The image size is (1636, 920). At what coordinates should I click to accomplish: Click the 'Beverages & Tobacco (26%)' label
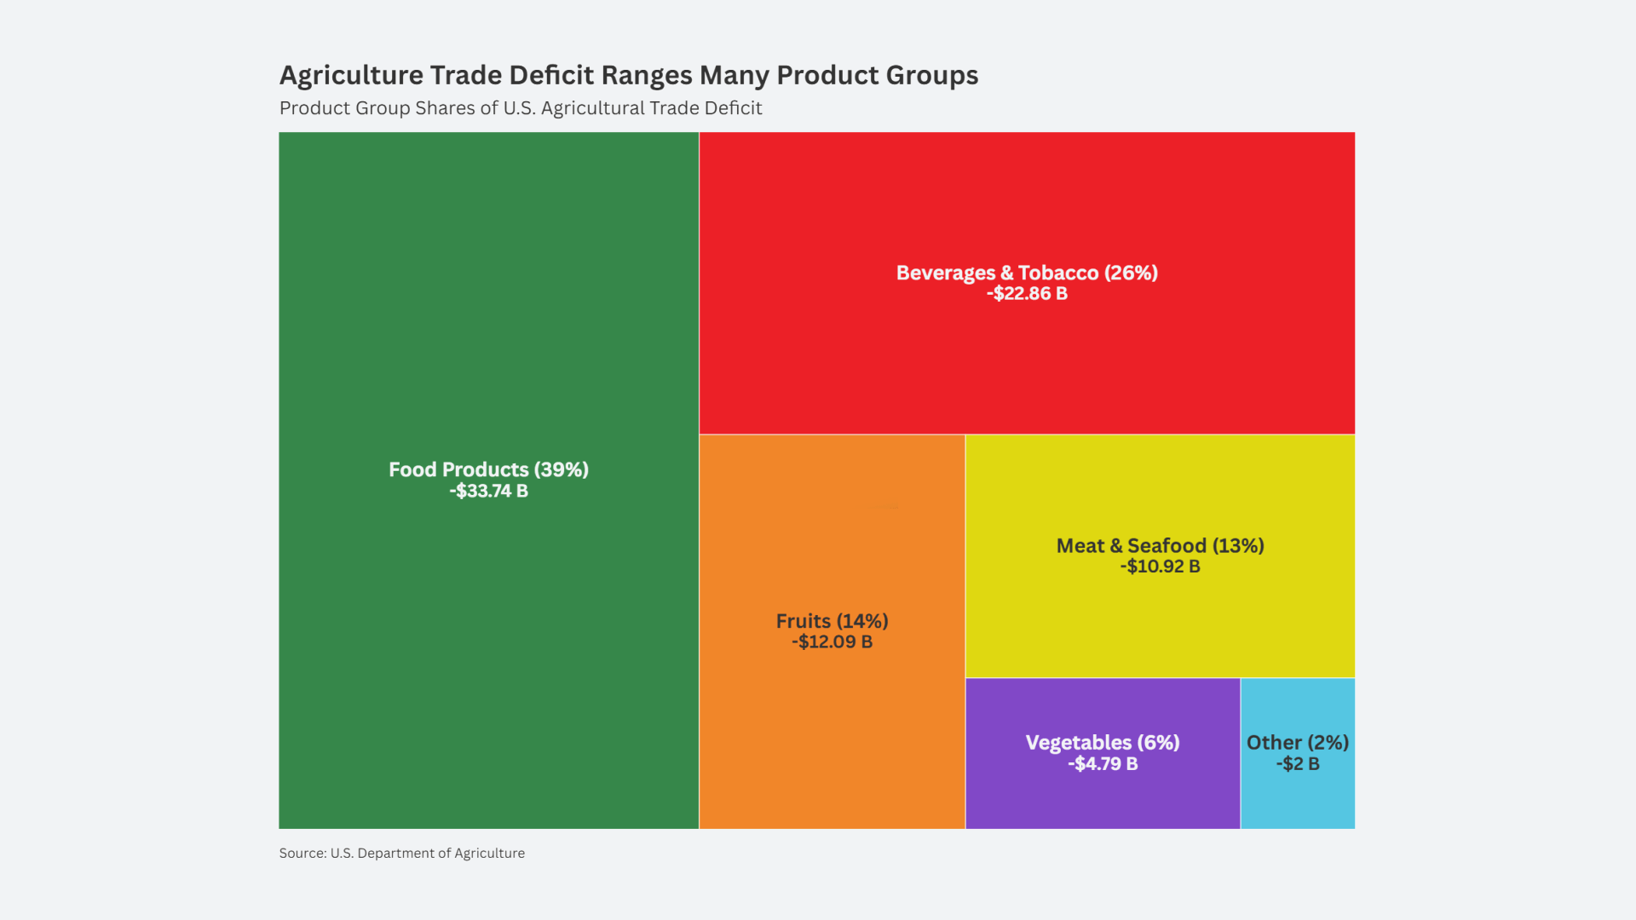[1027, 273]
